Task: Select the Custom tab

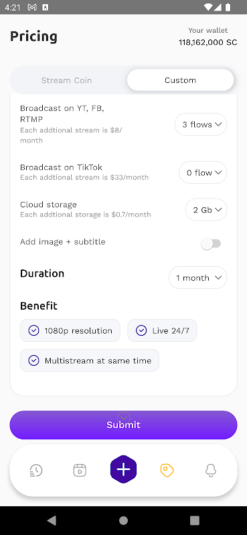Action: [x=180, y=80]
